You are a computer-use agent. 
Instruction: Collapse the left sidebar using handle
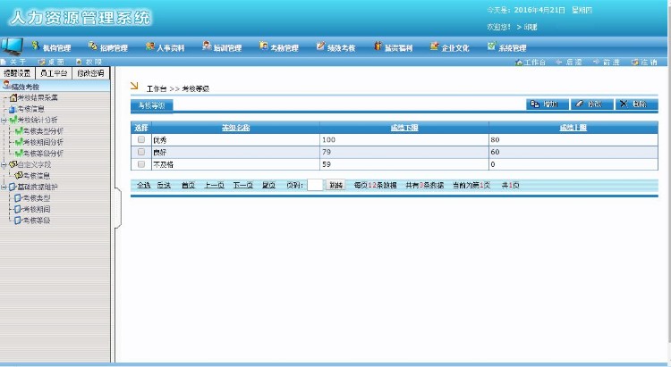click(118, 208)
